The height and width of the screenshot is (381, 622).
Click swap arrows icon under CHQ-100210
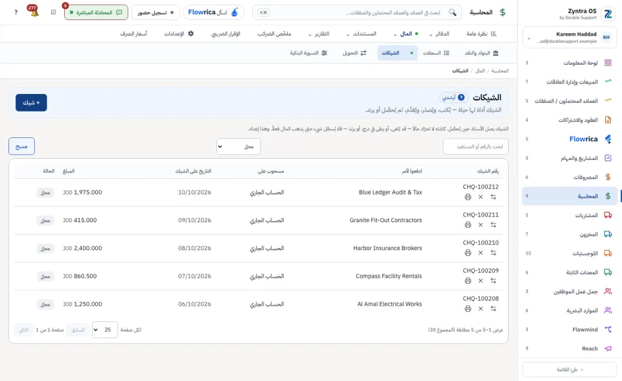[493, 253]
